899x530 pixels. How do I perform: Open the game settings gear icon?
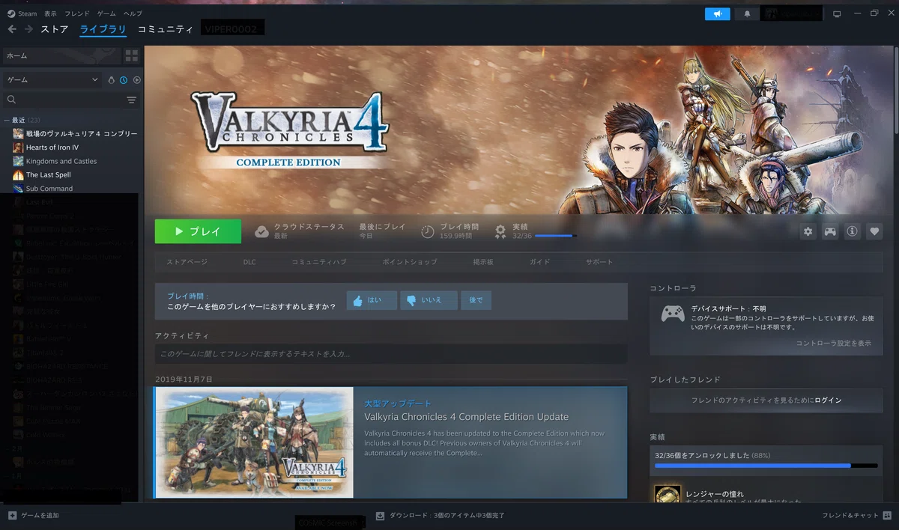click(x=808, y=232)
